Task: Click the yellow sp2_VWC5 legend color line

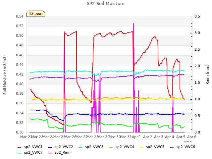Action: 141,147
